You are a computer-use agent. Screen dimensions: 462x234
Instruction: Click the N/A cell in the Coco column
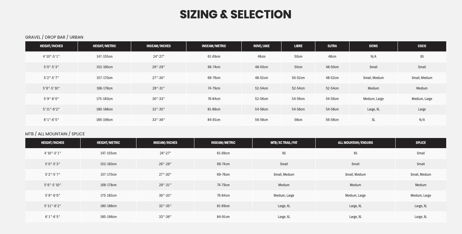tap(422, 120)
